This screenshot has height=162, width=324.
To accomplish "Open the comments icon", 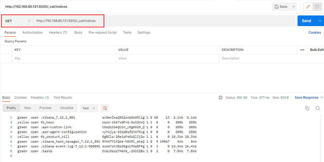I will coord(317,7).
